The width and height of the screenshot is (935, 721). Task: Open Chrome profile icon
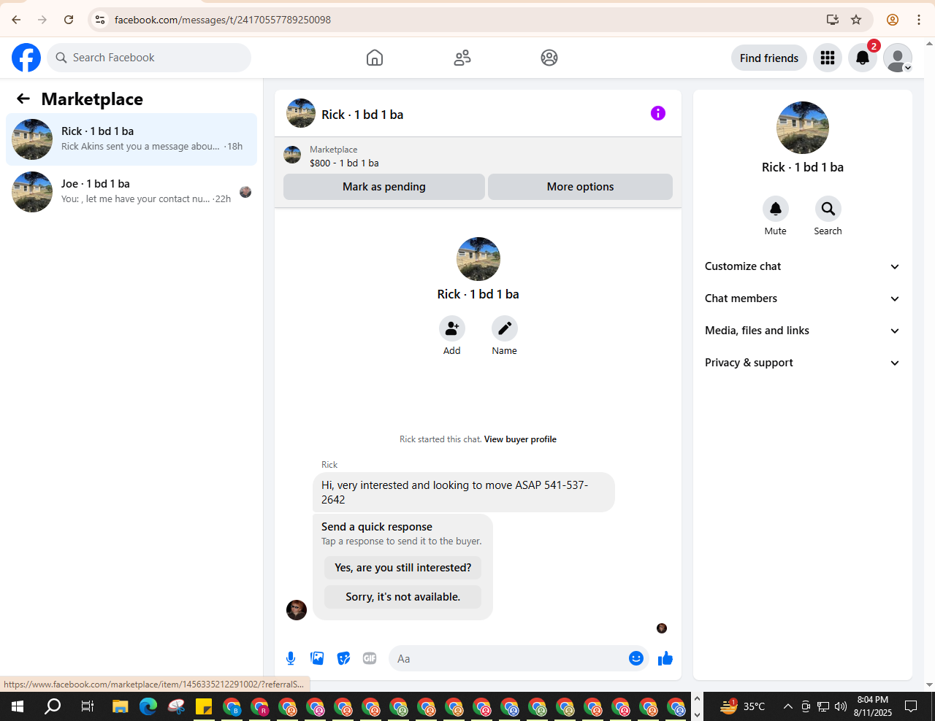point(893,20)
